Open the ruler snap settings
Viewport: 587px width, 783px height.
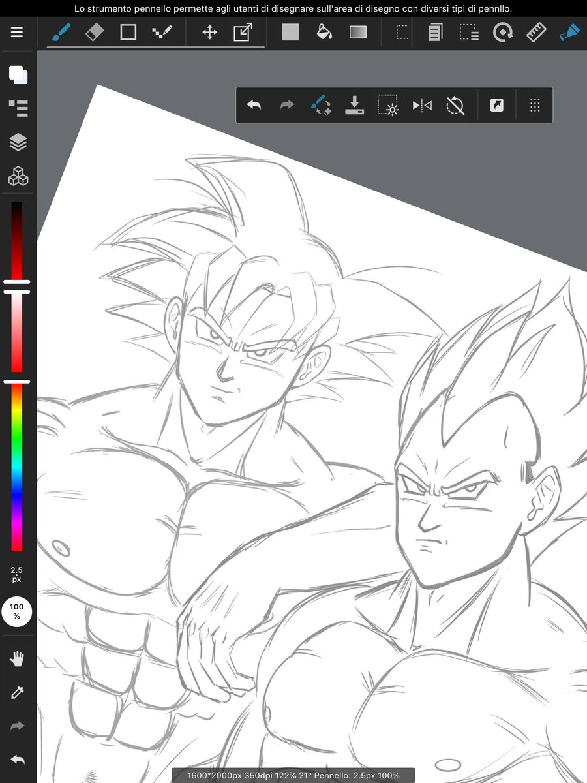point(536,32)
